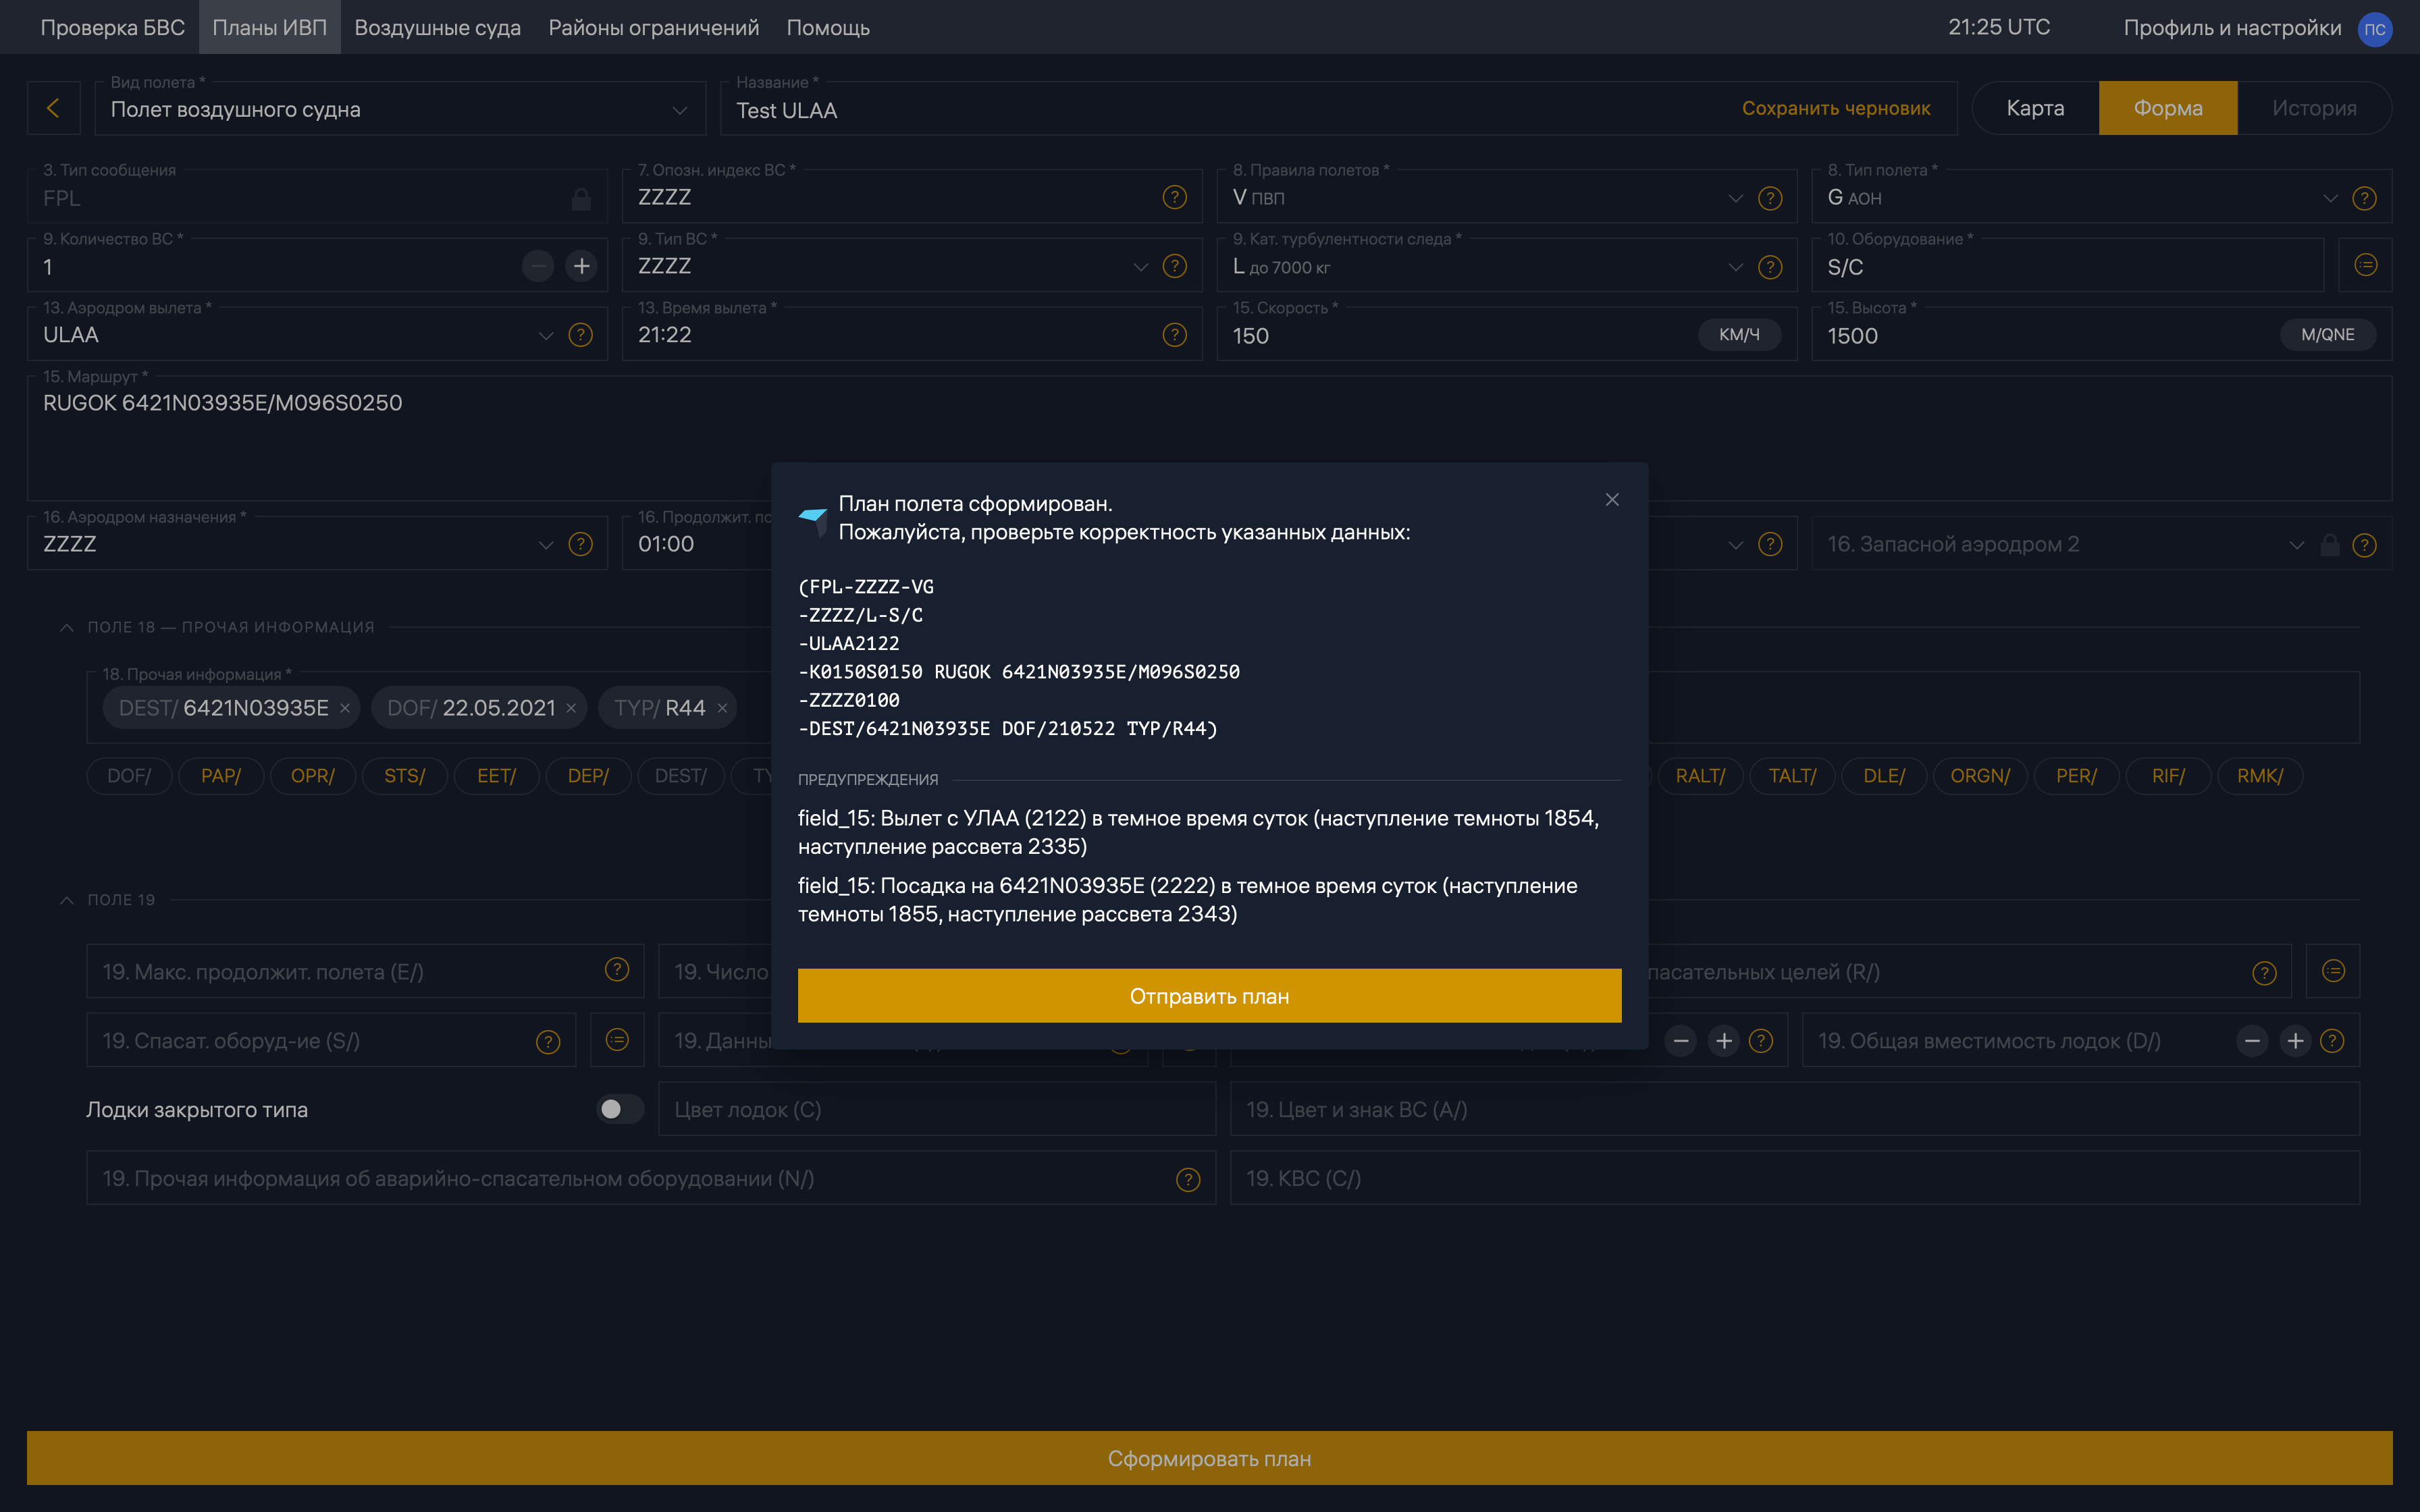The image size is (2420, 1512).
Task: Click Отправить план button
Action: 1209,996
